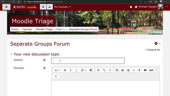The image size is (170, 96).
Task: Toggle bold formatting
Action: pos(65,70)
